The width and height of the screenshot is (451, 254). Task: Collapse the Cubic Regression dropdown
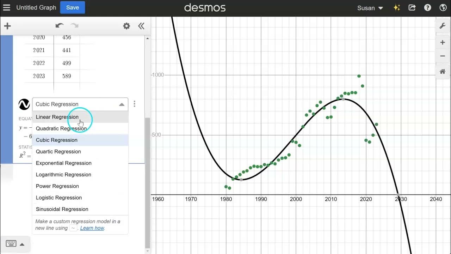pyautogui.click(x=122, y=104)
